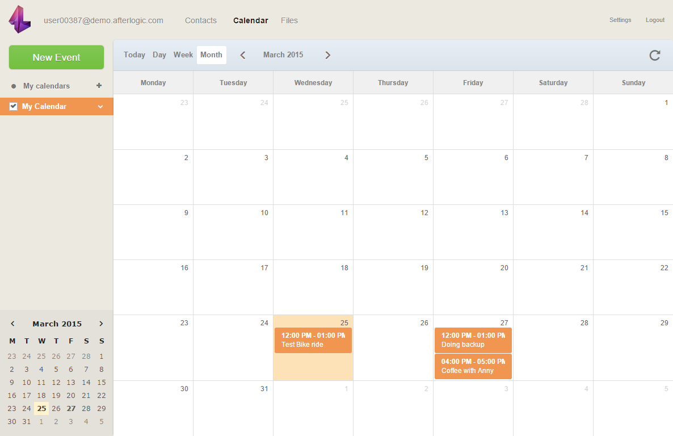Expand My Calendar options chevron
The width and height of the screenshot is (673, 436).
[100, 106]
